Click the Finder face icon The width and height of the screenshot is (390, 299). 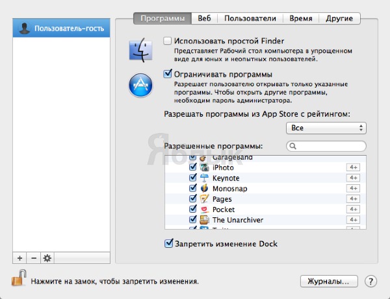coord(140,50)
